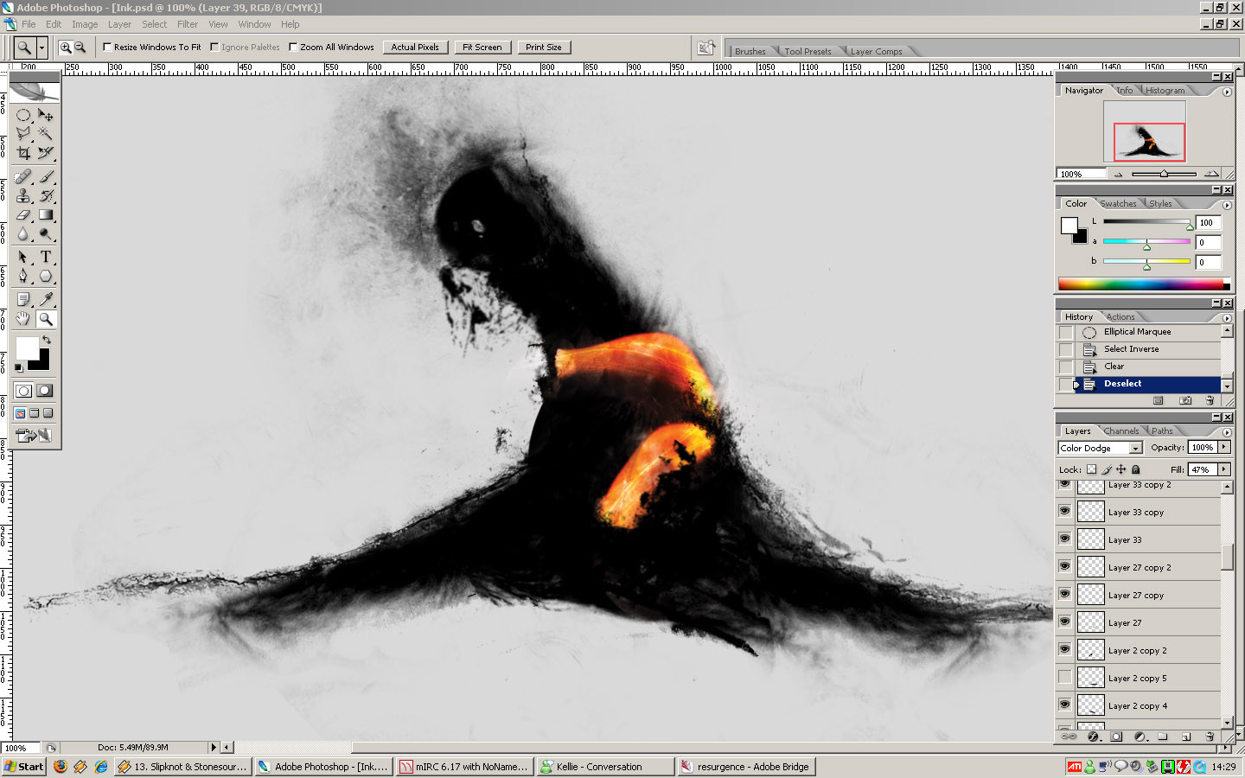Open the Filter menu
The height and width of the screenshot is (778, 1245).
188,24
